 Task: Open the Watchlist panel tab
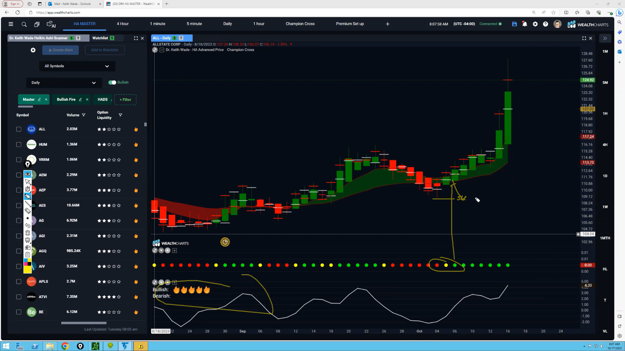[x=103, y=38]
